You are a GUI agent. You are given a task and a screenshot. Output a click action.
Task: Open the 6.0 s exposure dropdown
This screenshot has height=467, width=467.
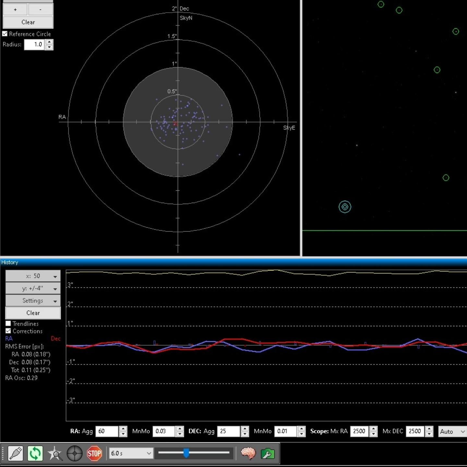[x=131, y=453]
